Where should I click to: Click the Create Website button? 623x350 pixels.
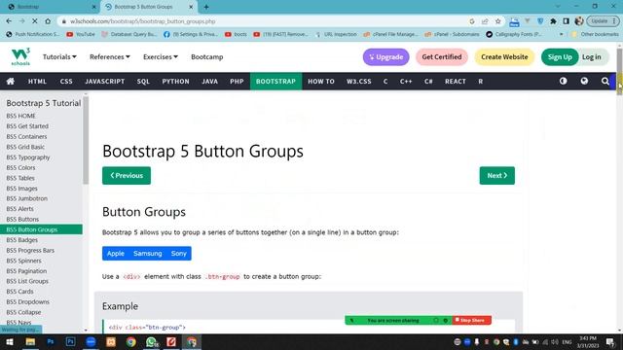click(504, 56)
